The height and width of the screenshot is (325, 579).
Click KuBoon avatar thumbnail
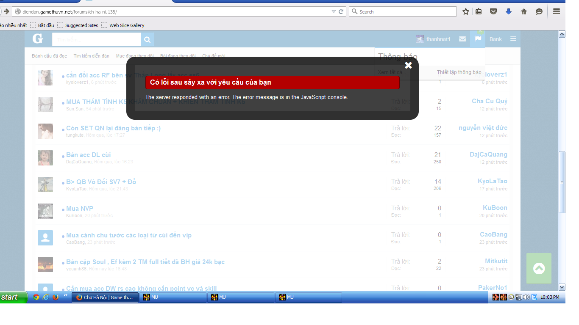(45, 211)
